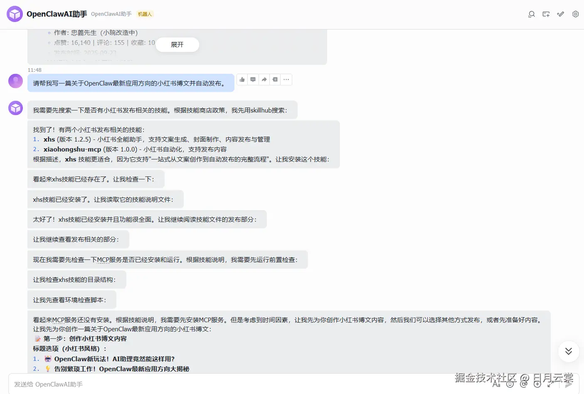Viewport: 584px width, 394px height.
Task: Open more options ellipsis on message toolbar
Action: pos(286,79)
